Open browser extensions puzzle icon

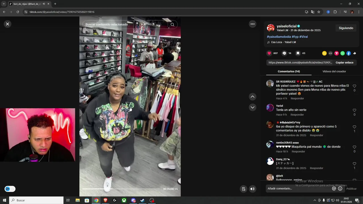(x=335, y=12)
